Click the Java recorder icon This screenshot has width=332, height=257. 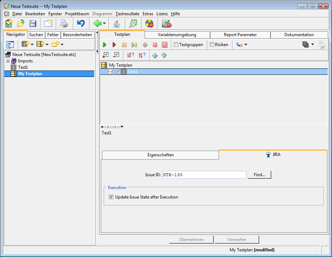117,24
